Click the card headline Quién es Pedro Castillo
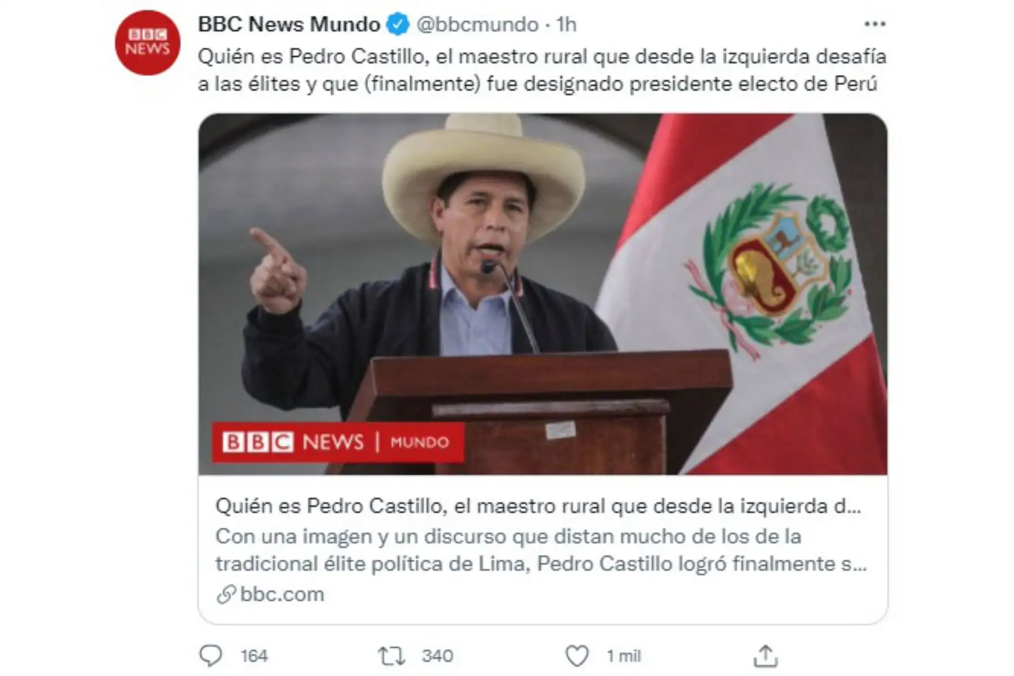The image size is (1014, 676). coord(538,506)
